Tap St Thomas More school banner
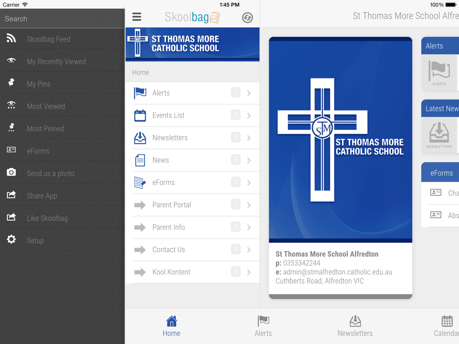Screen dimensions: 459x344 click(192, 44)
